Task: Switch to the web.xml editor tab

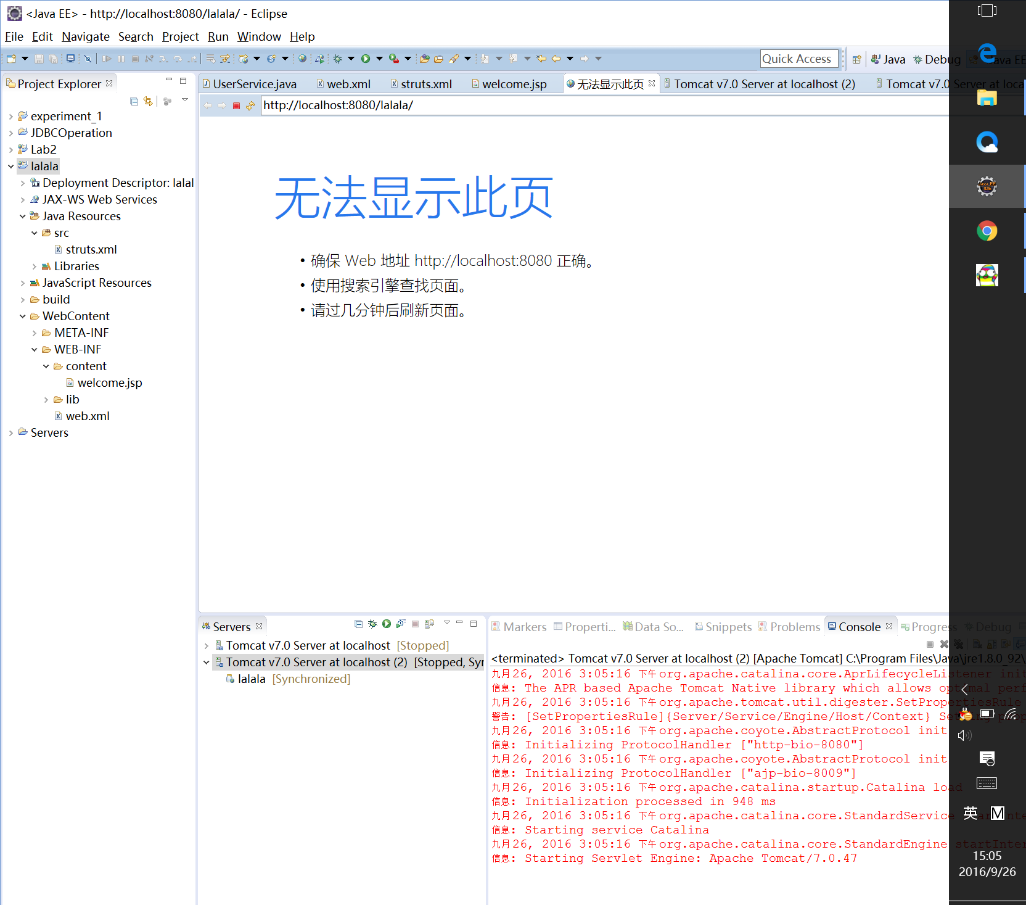Action: 343,84
